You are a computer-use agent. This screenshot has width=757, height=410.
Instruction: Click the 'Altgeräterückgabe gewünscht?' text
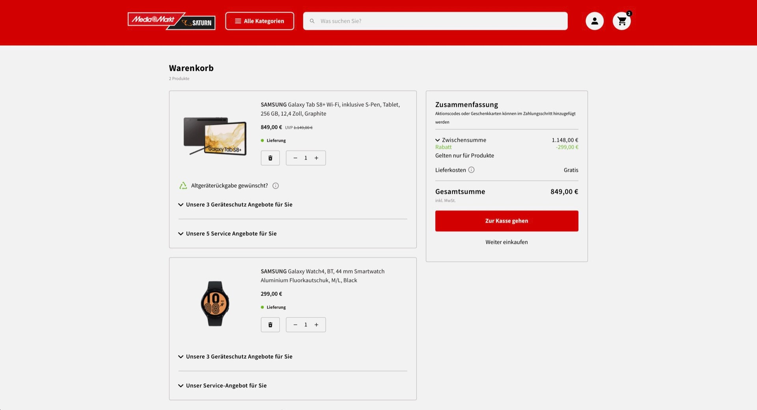229,186
